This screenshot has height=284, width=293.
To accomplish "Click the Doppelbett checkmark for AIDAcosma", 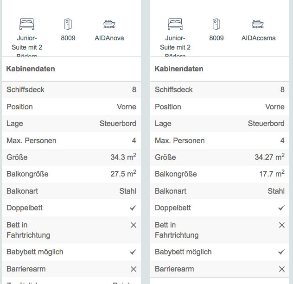I will click(281, 208).
